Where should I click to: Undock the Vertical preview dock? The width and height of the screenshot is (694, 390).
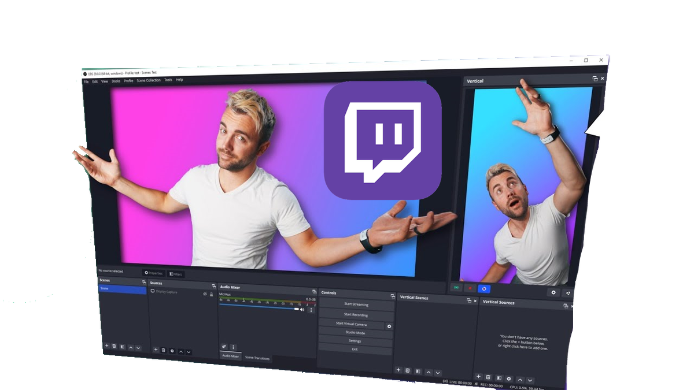pyautogui.click(x=595, y=79)
